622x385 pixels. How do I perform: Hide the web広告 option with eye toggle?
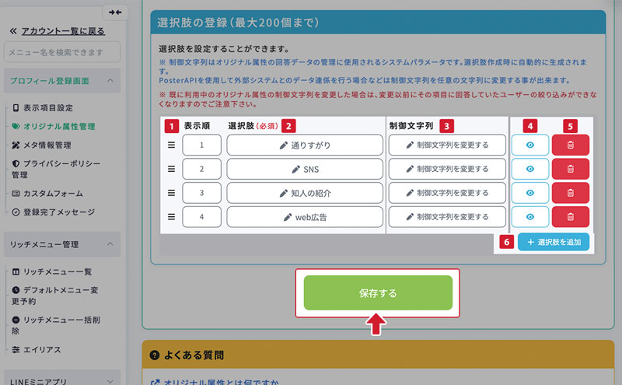pos(530,217)
